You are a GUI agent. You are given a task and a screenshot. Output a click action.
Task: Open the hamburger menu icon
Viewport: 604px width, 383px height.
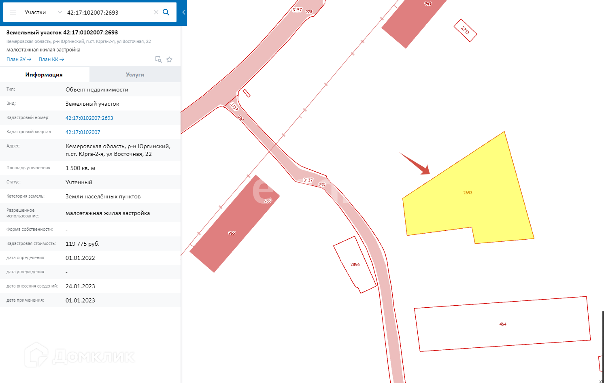point(13,12)
